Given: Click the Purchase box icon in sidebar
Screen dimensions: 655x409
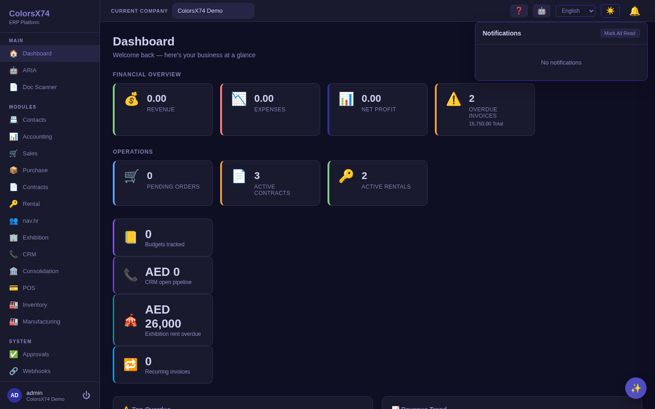Looking at the screenshot, I should pyautogui.click(x=14, y=170).
